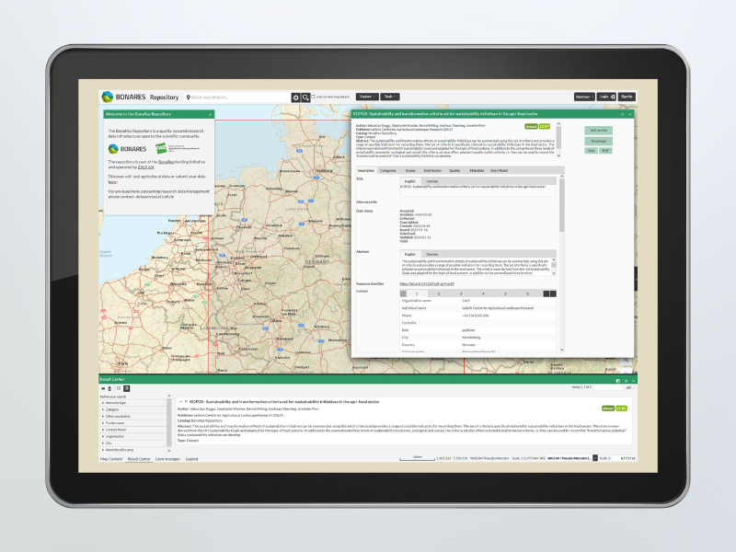The height and width of the screenshot is (552, 736).
Task: Click the BonaRes logo in welcome panel
Action: [x=128, y=149]
